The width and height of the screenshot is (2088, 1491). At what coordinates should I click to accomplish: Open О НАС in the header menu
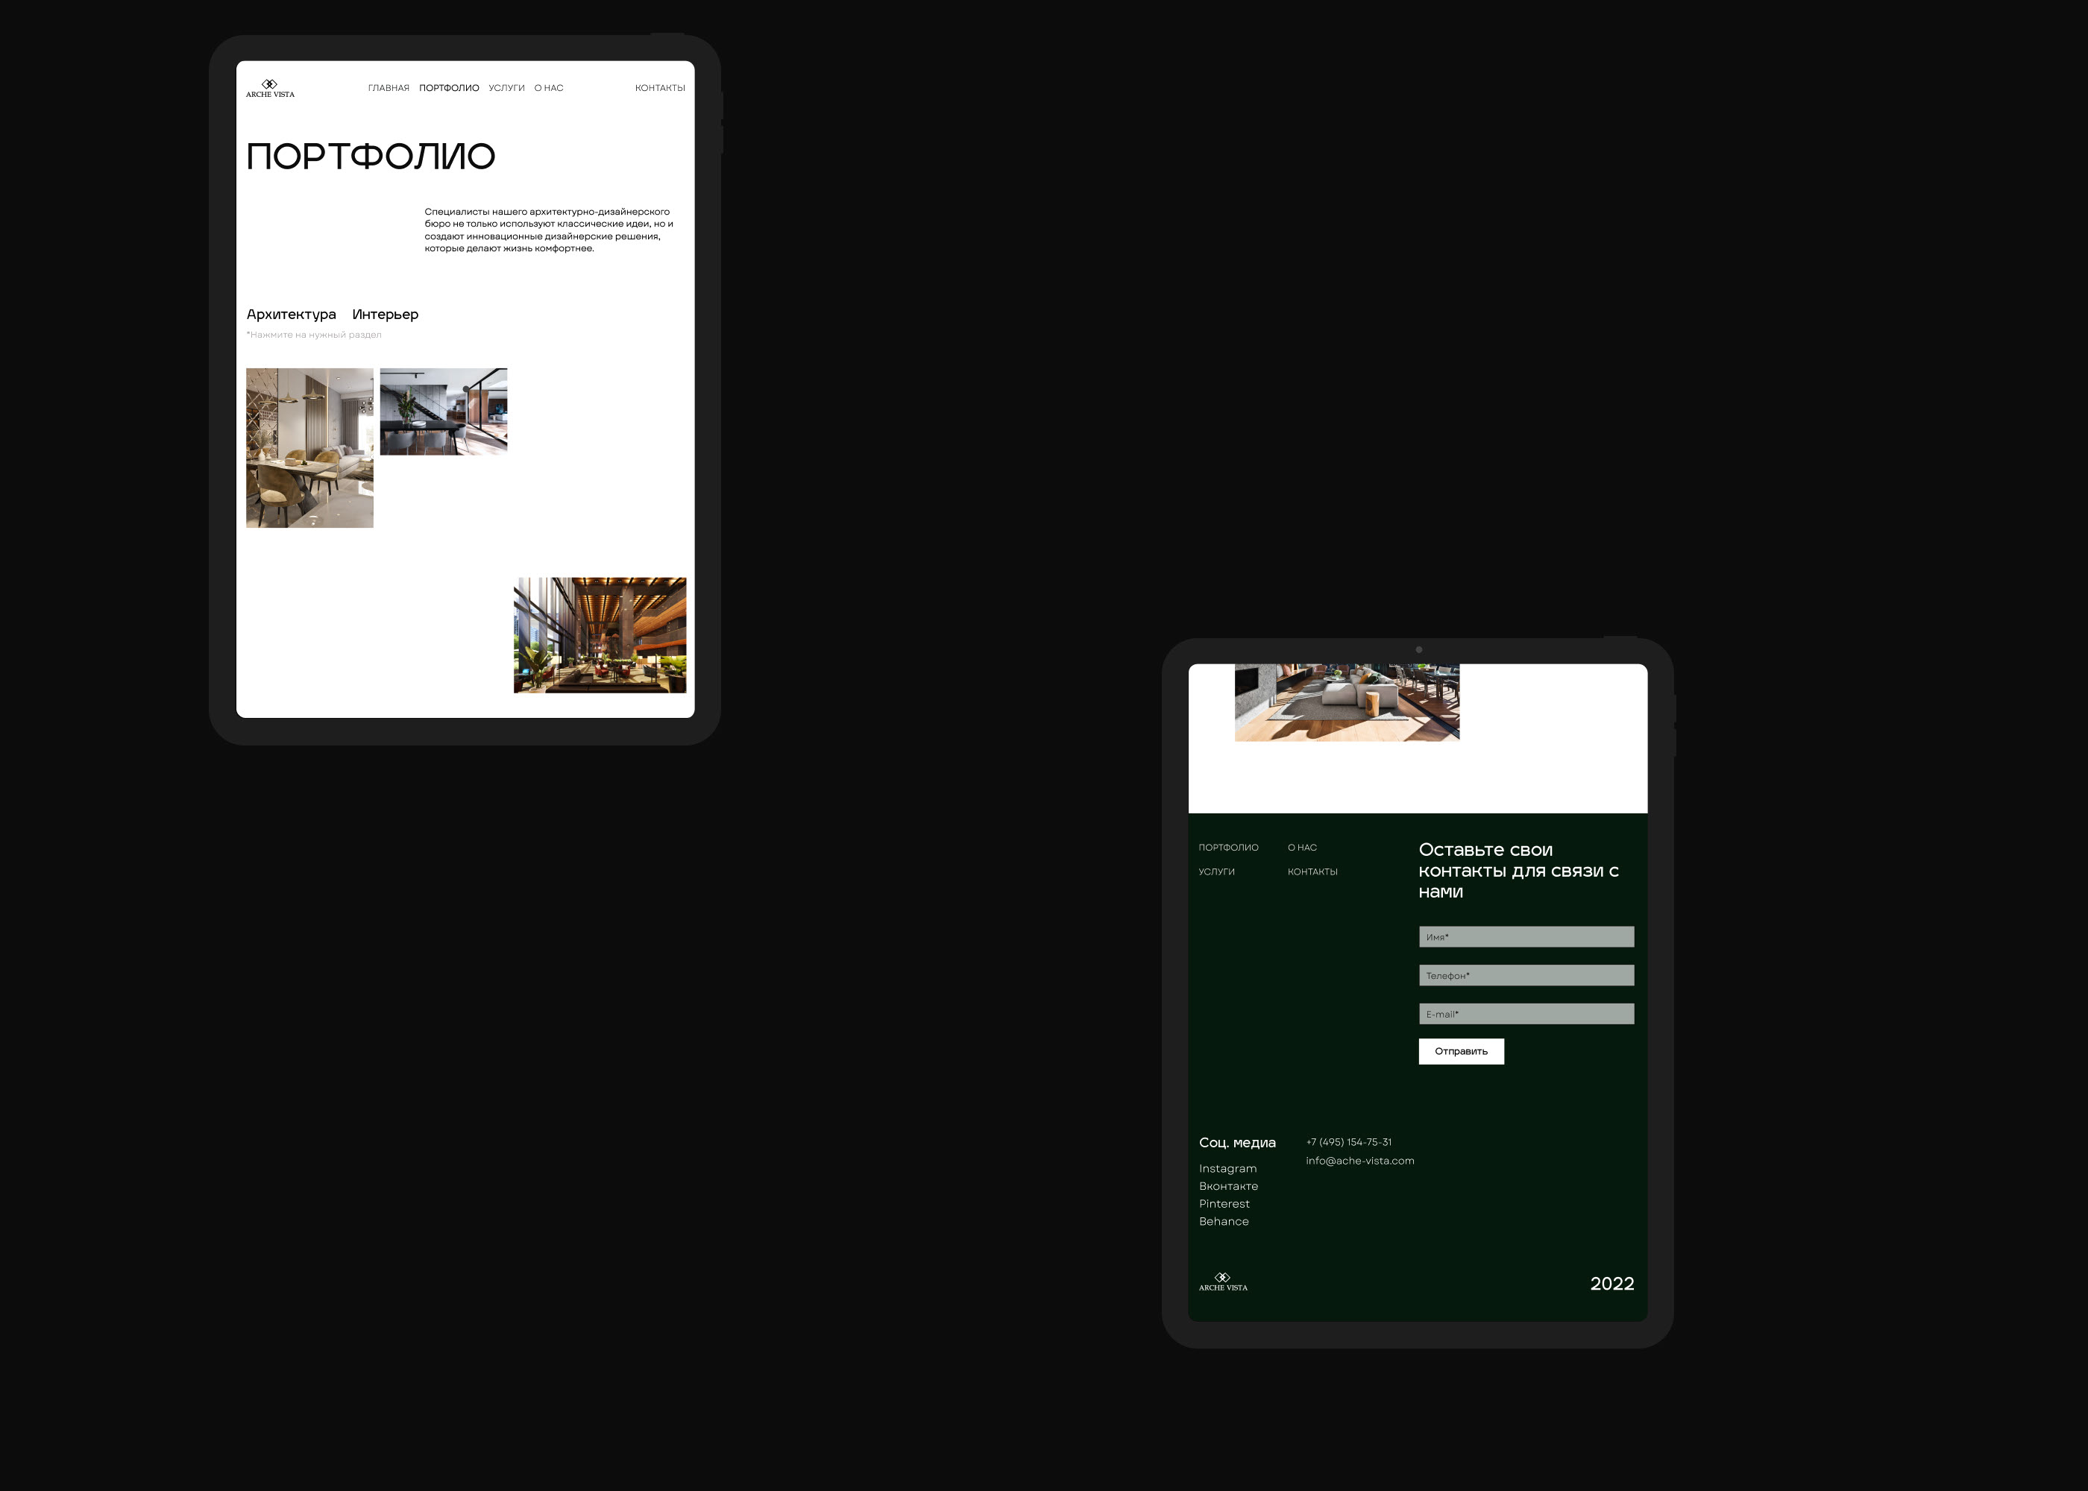tap(548, 88)
